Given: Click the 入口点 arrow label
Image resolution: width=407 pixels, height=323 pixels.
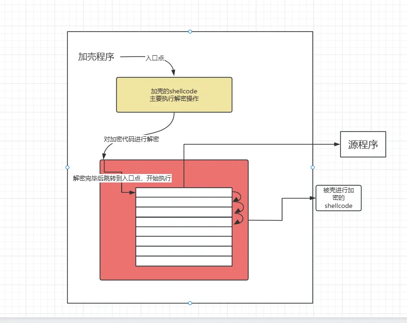Looking at the screenshot, I should (155, 58).
